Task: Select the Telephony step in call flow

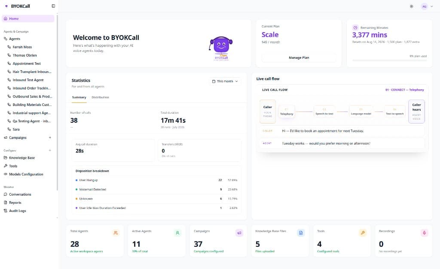Action: pos(287,112)
